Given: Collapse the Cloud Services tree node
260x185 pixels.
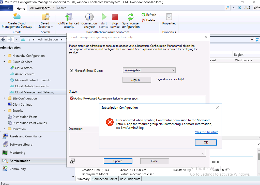Looking at the screenshot, I should pos(4,62).
